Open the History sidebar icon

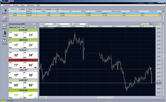tap(5, 33)
